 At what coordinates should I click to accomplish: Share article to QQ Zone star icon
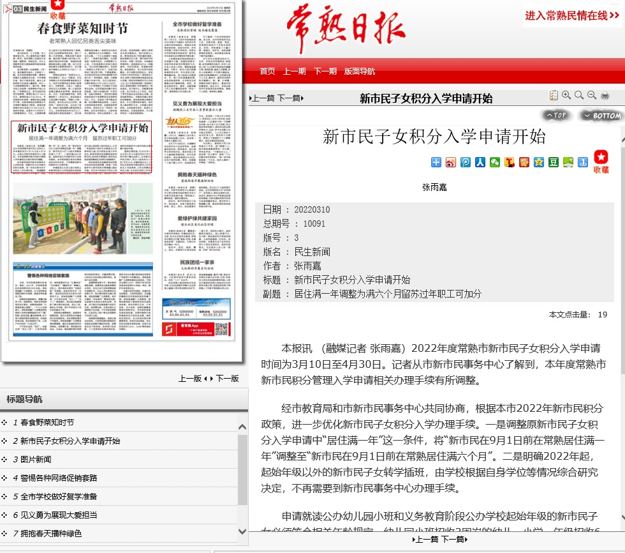pos(539,162)
